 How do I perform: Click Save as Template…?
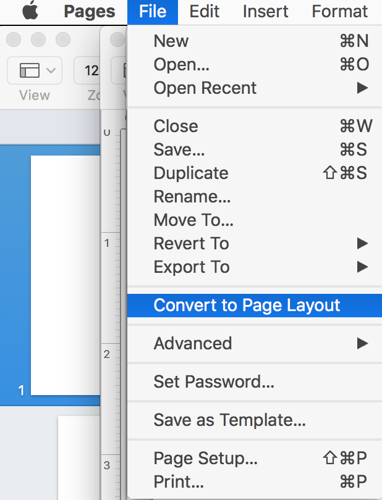pos(229,420)
